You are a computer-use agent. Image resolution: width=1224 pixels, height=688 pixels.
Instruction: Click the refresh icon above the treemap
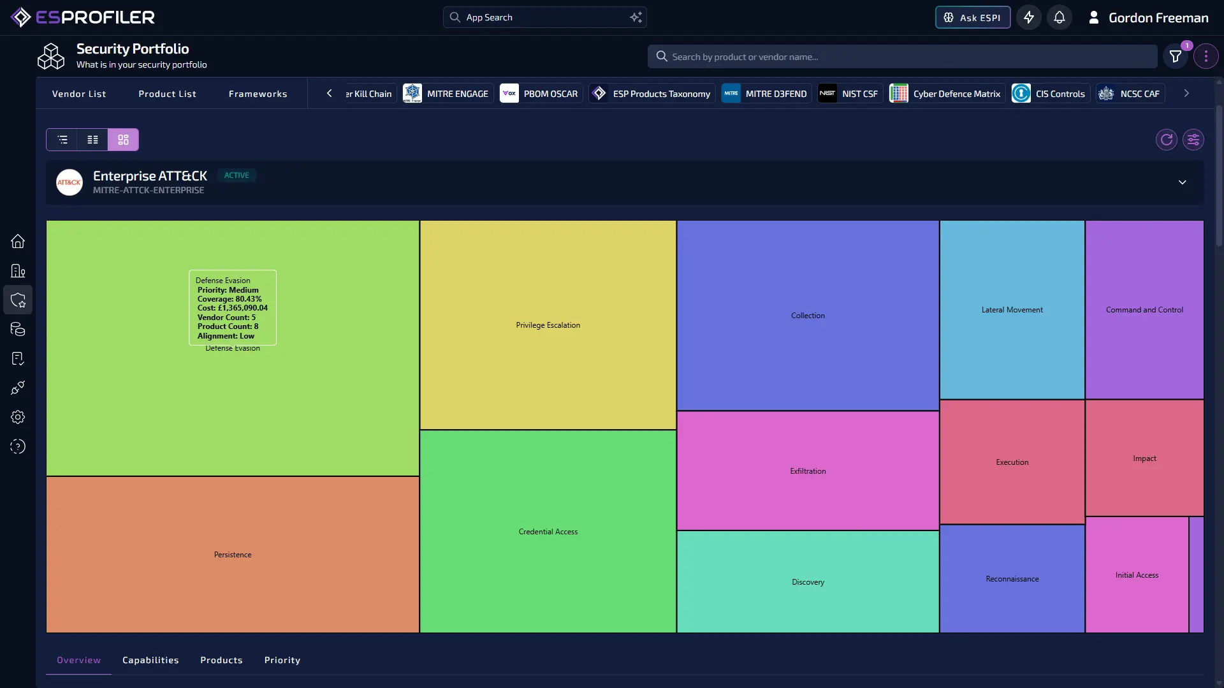pos(1167,140)
